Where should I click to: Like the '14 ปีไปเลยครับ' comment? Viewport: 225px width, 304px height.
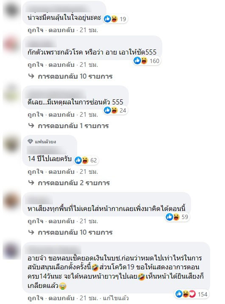pyautogui.click(x=35, y=172)
